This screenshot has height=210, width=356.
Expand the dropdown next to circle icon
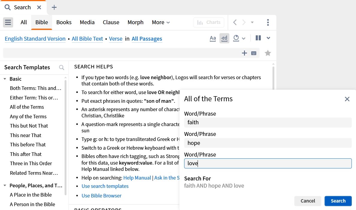coord(244,39)
